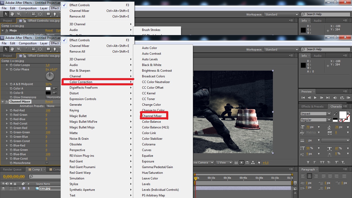This screenshot has height=198, width=352.
Task: Enable Superscript in Character panel
Action: point(337,162)
